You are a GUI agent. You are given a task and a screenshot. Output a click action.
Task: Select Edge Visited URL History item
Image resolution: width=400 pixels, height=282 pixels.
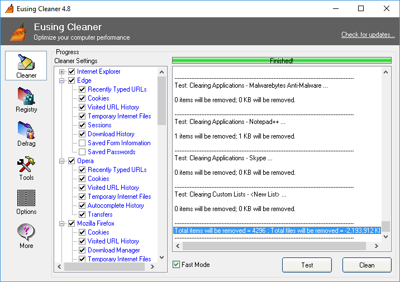(x=113, y=107)
